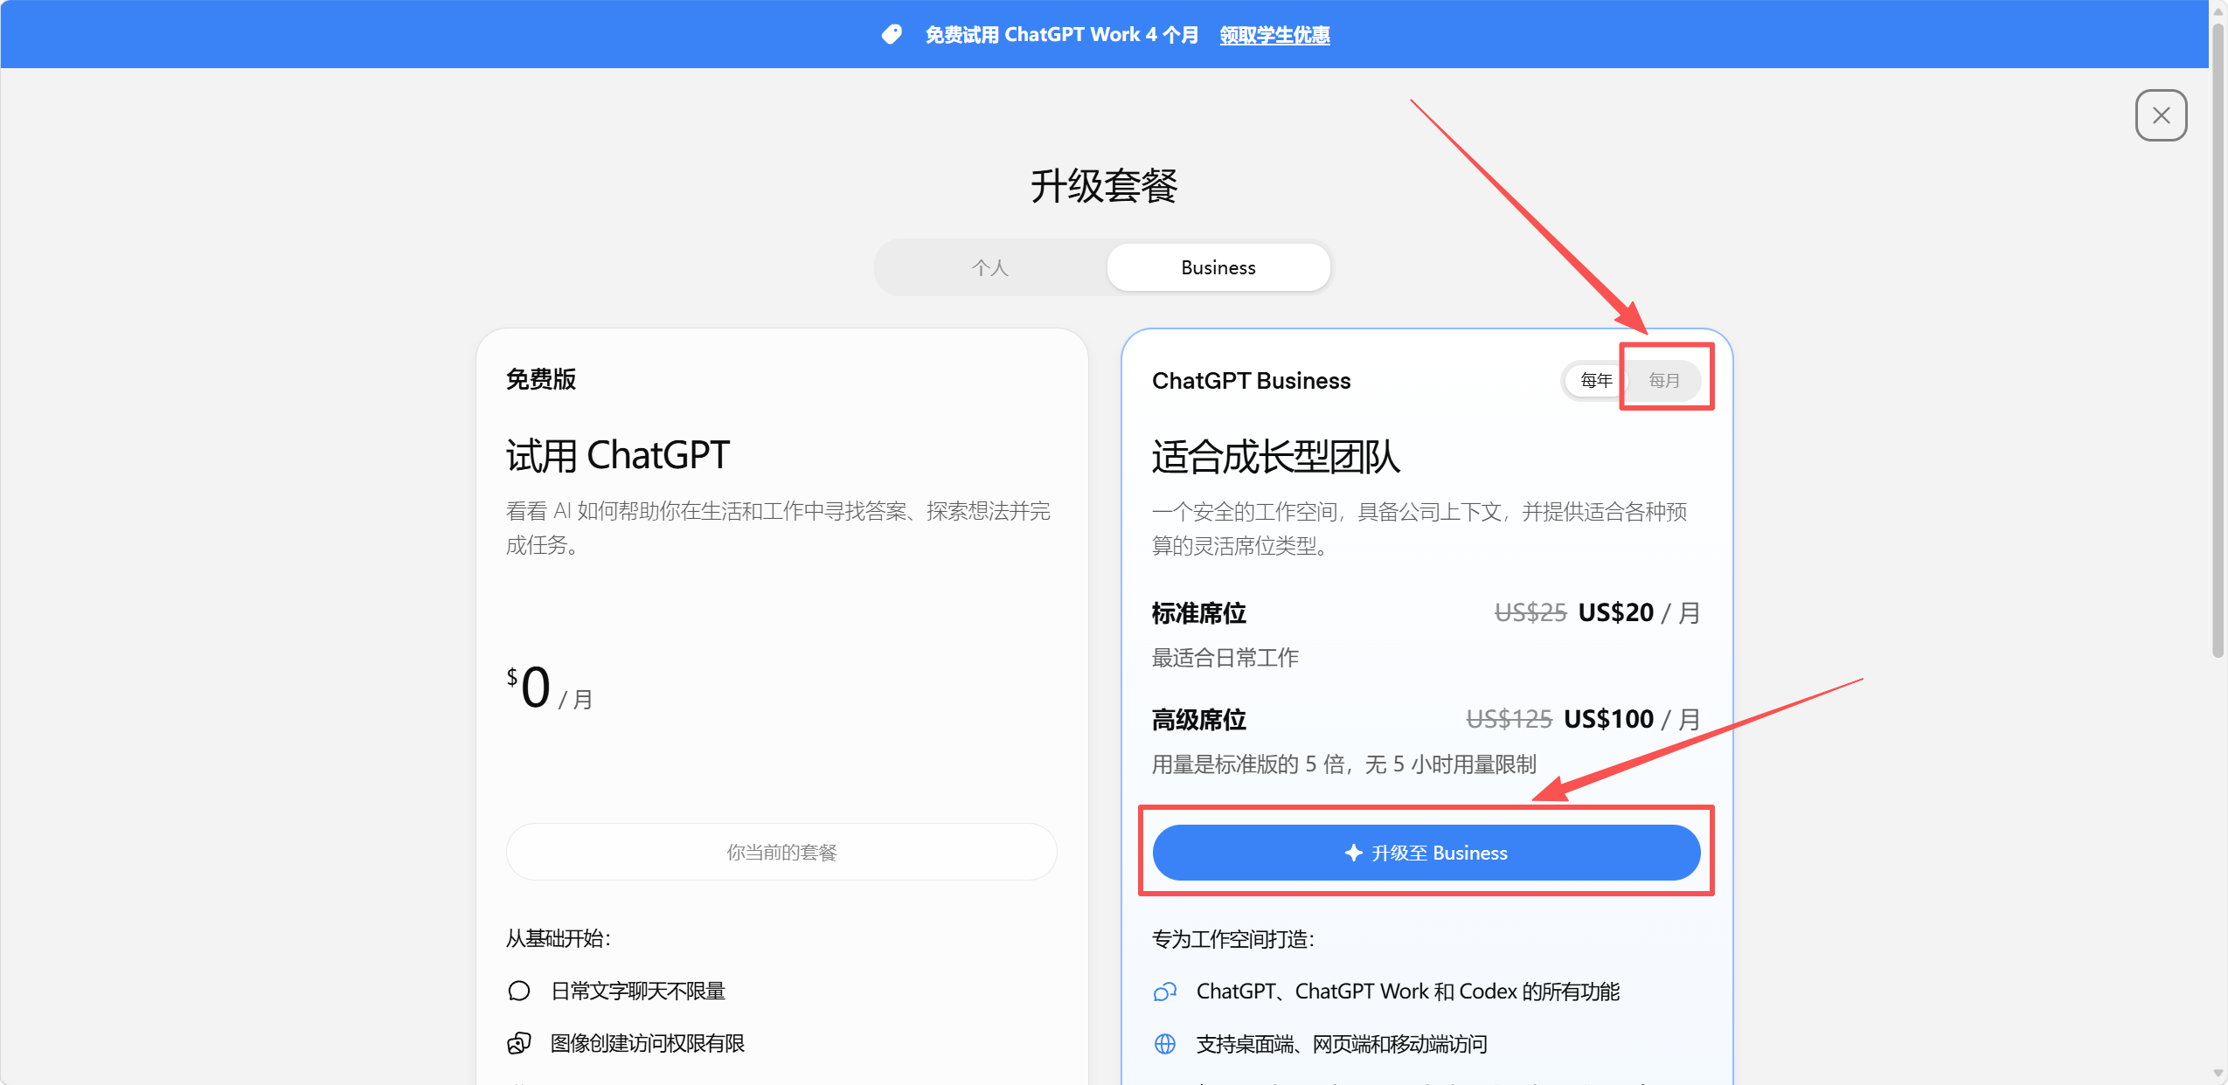Click the crossed-out US$25 original price

pos(1530,612)
